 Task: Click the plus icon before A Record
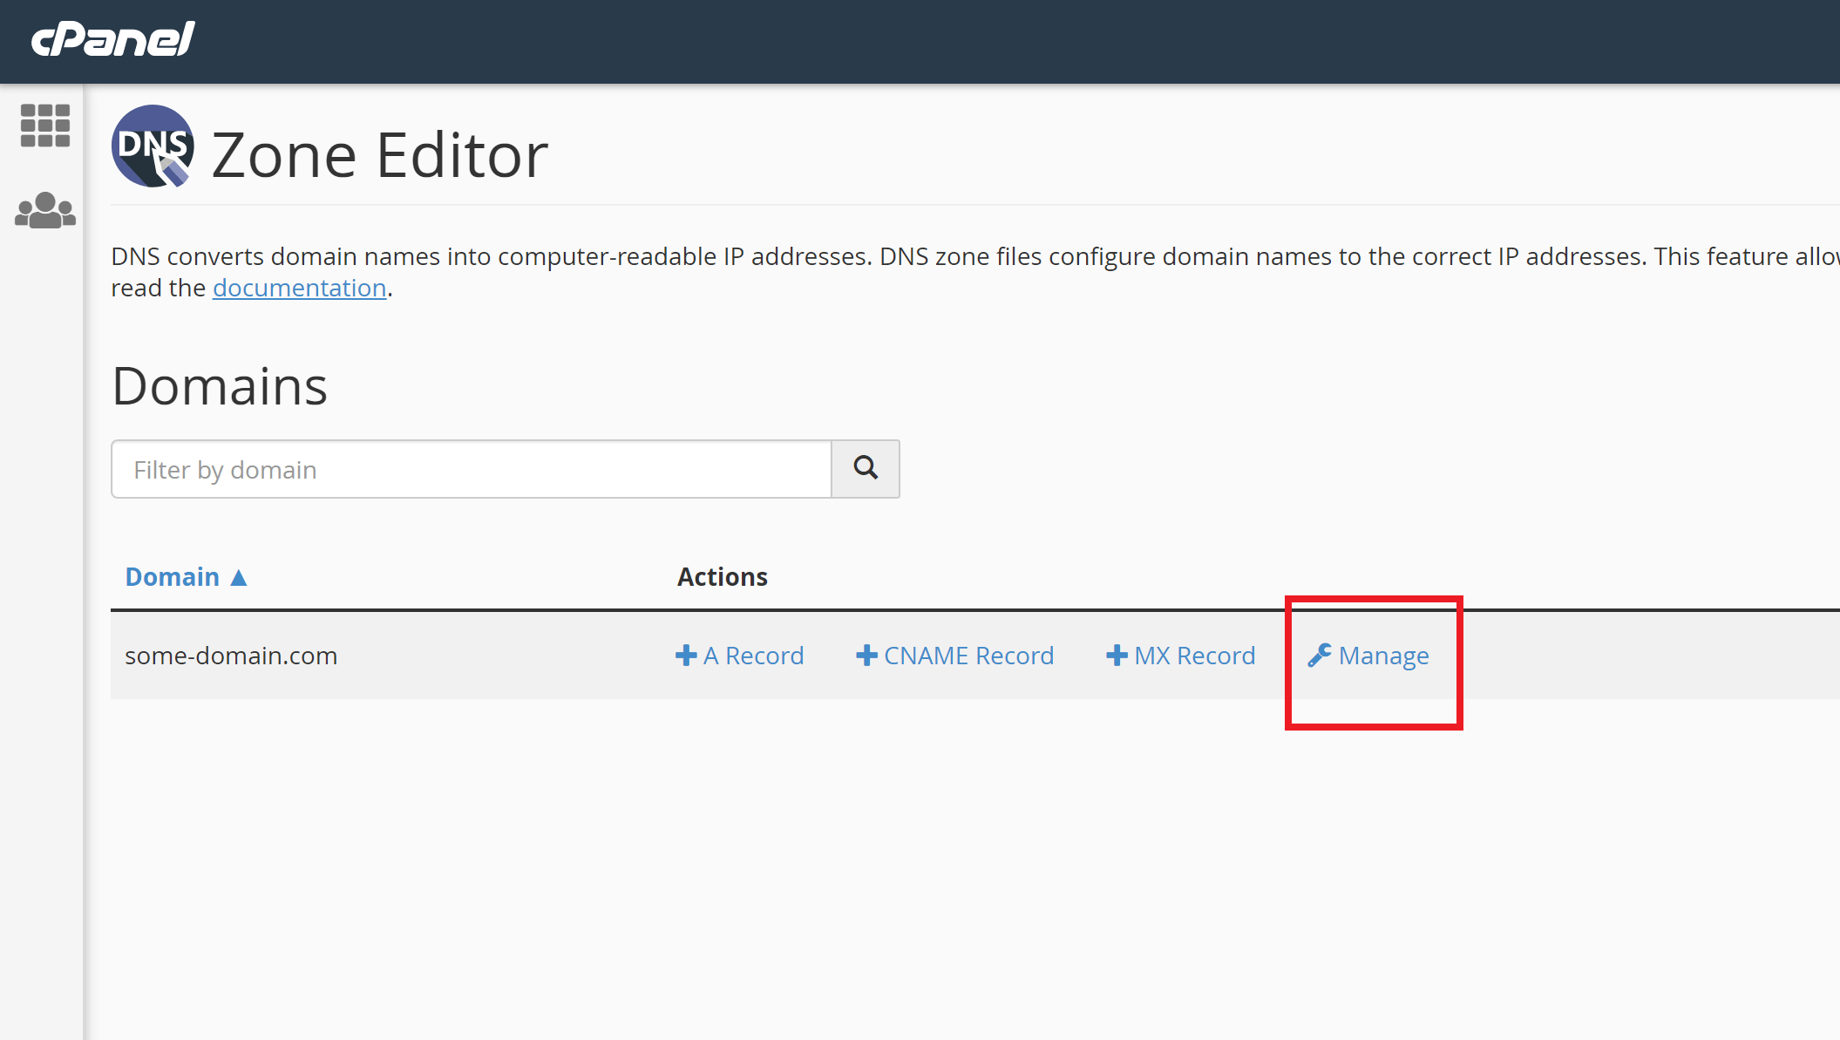click(686, 656)
